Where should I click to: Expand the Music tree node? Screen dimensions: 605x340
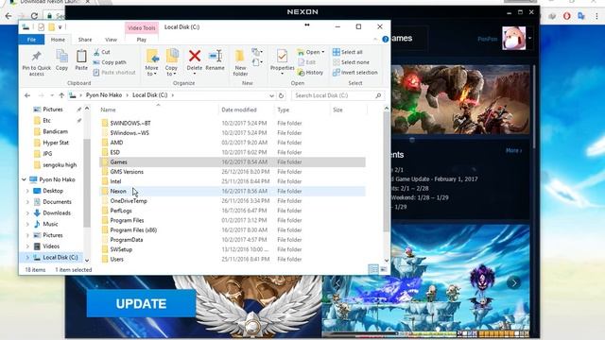[x=27, y=224]
